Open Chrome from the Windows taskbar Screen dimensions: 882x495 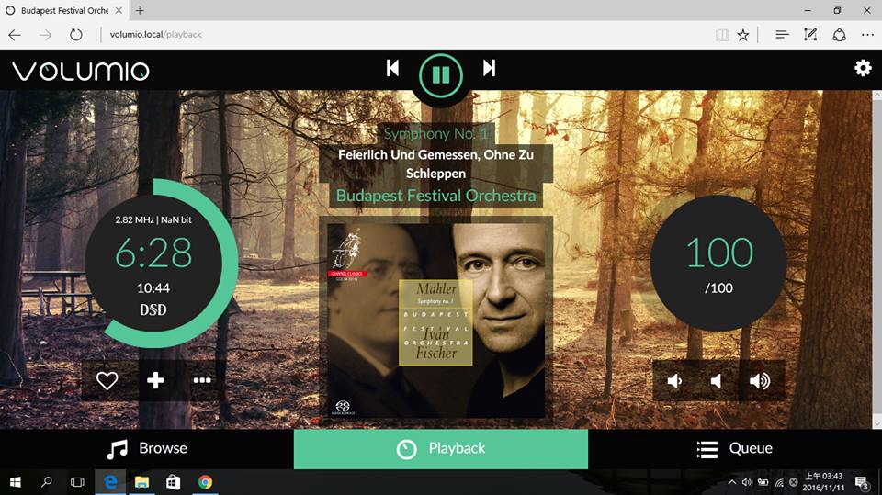(205, 482)
